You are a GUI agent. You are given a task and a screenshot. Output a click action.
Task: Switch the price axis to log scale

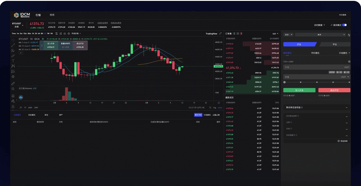(x=215, y=108)
